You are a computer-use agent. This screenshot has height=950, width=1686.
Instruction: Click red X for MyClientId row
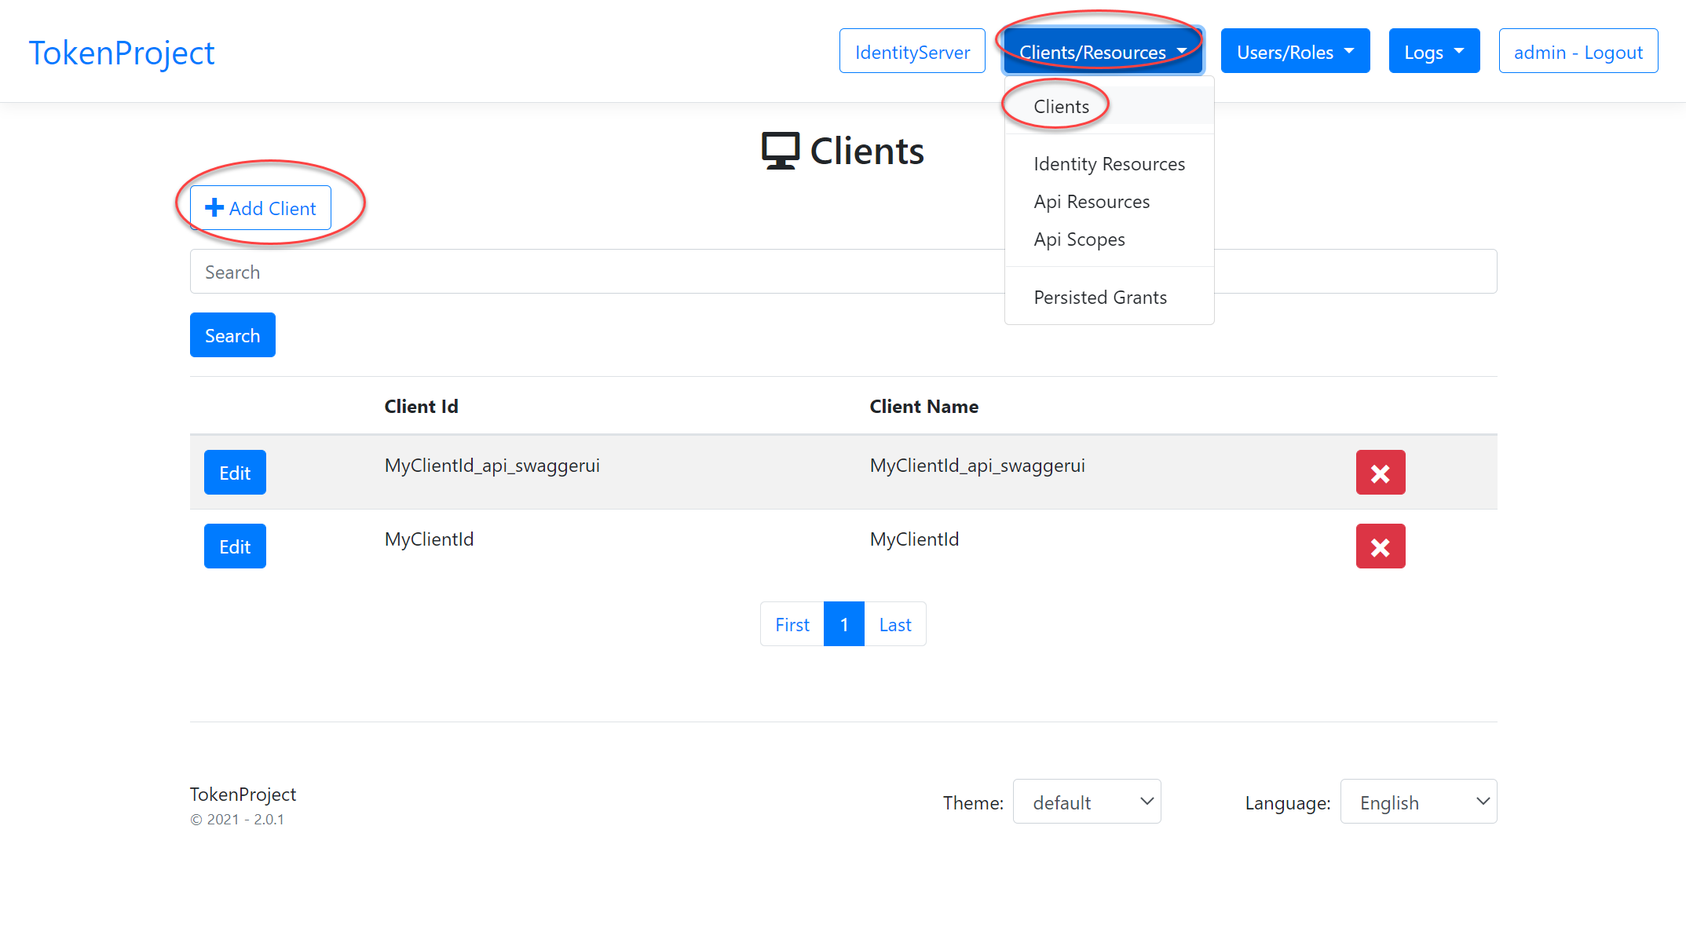(1380, 546)
